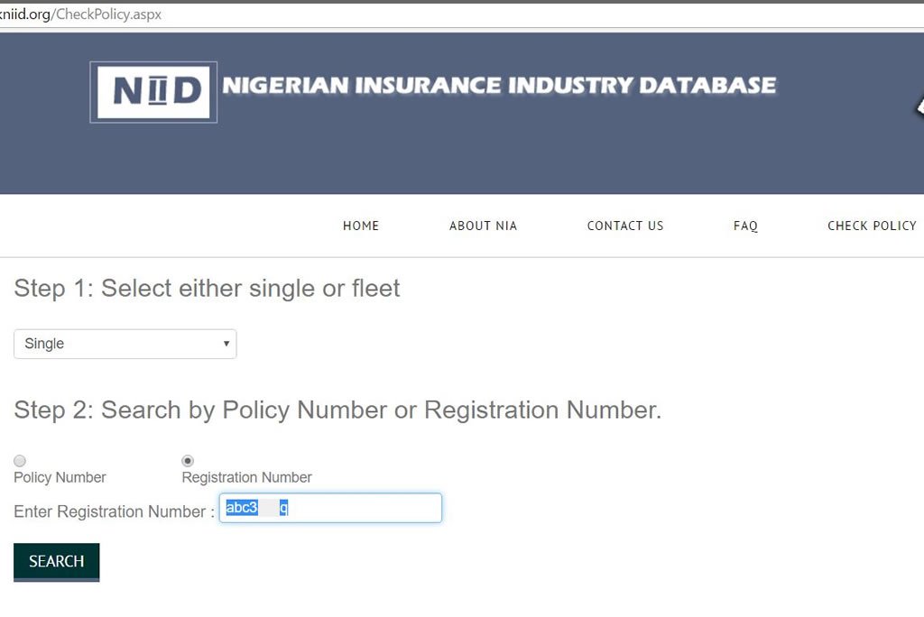Focus the Enter Registration Number field
Image resolution: width=924 pixels, height=617 pixels.
[x=330, y=508]
